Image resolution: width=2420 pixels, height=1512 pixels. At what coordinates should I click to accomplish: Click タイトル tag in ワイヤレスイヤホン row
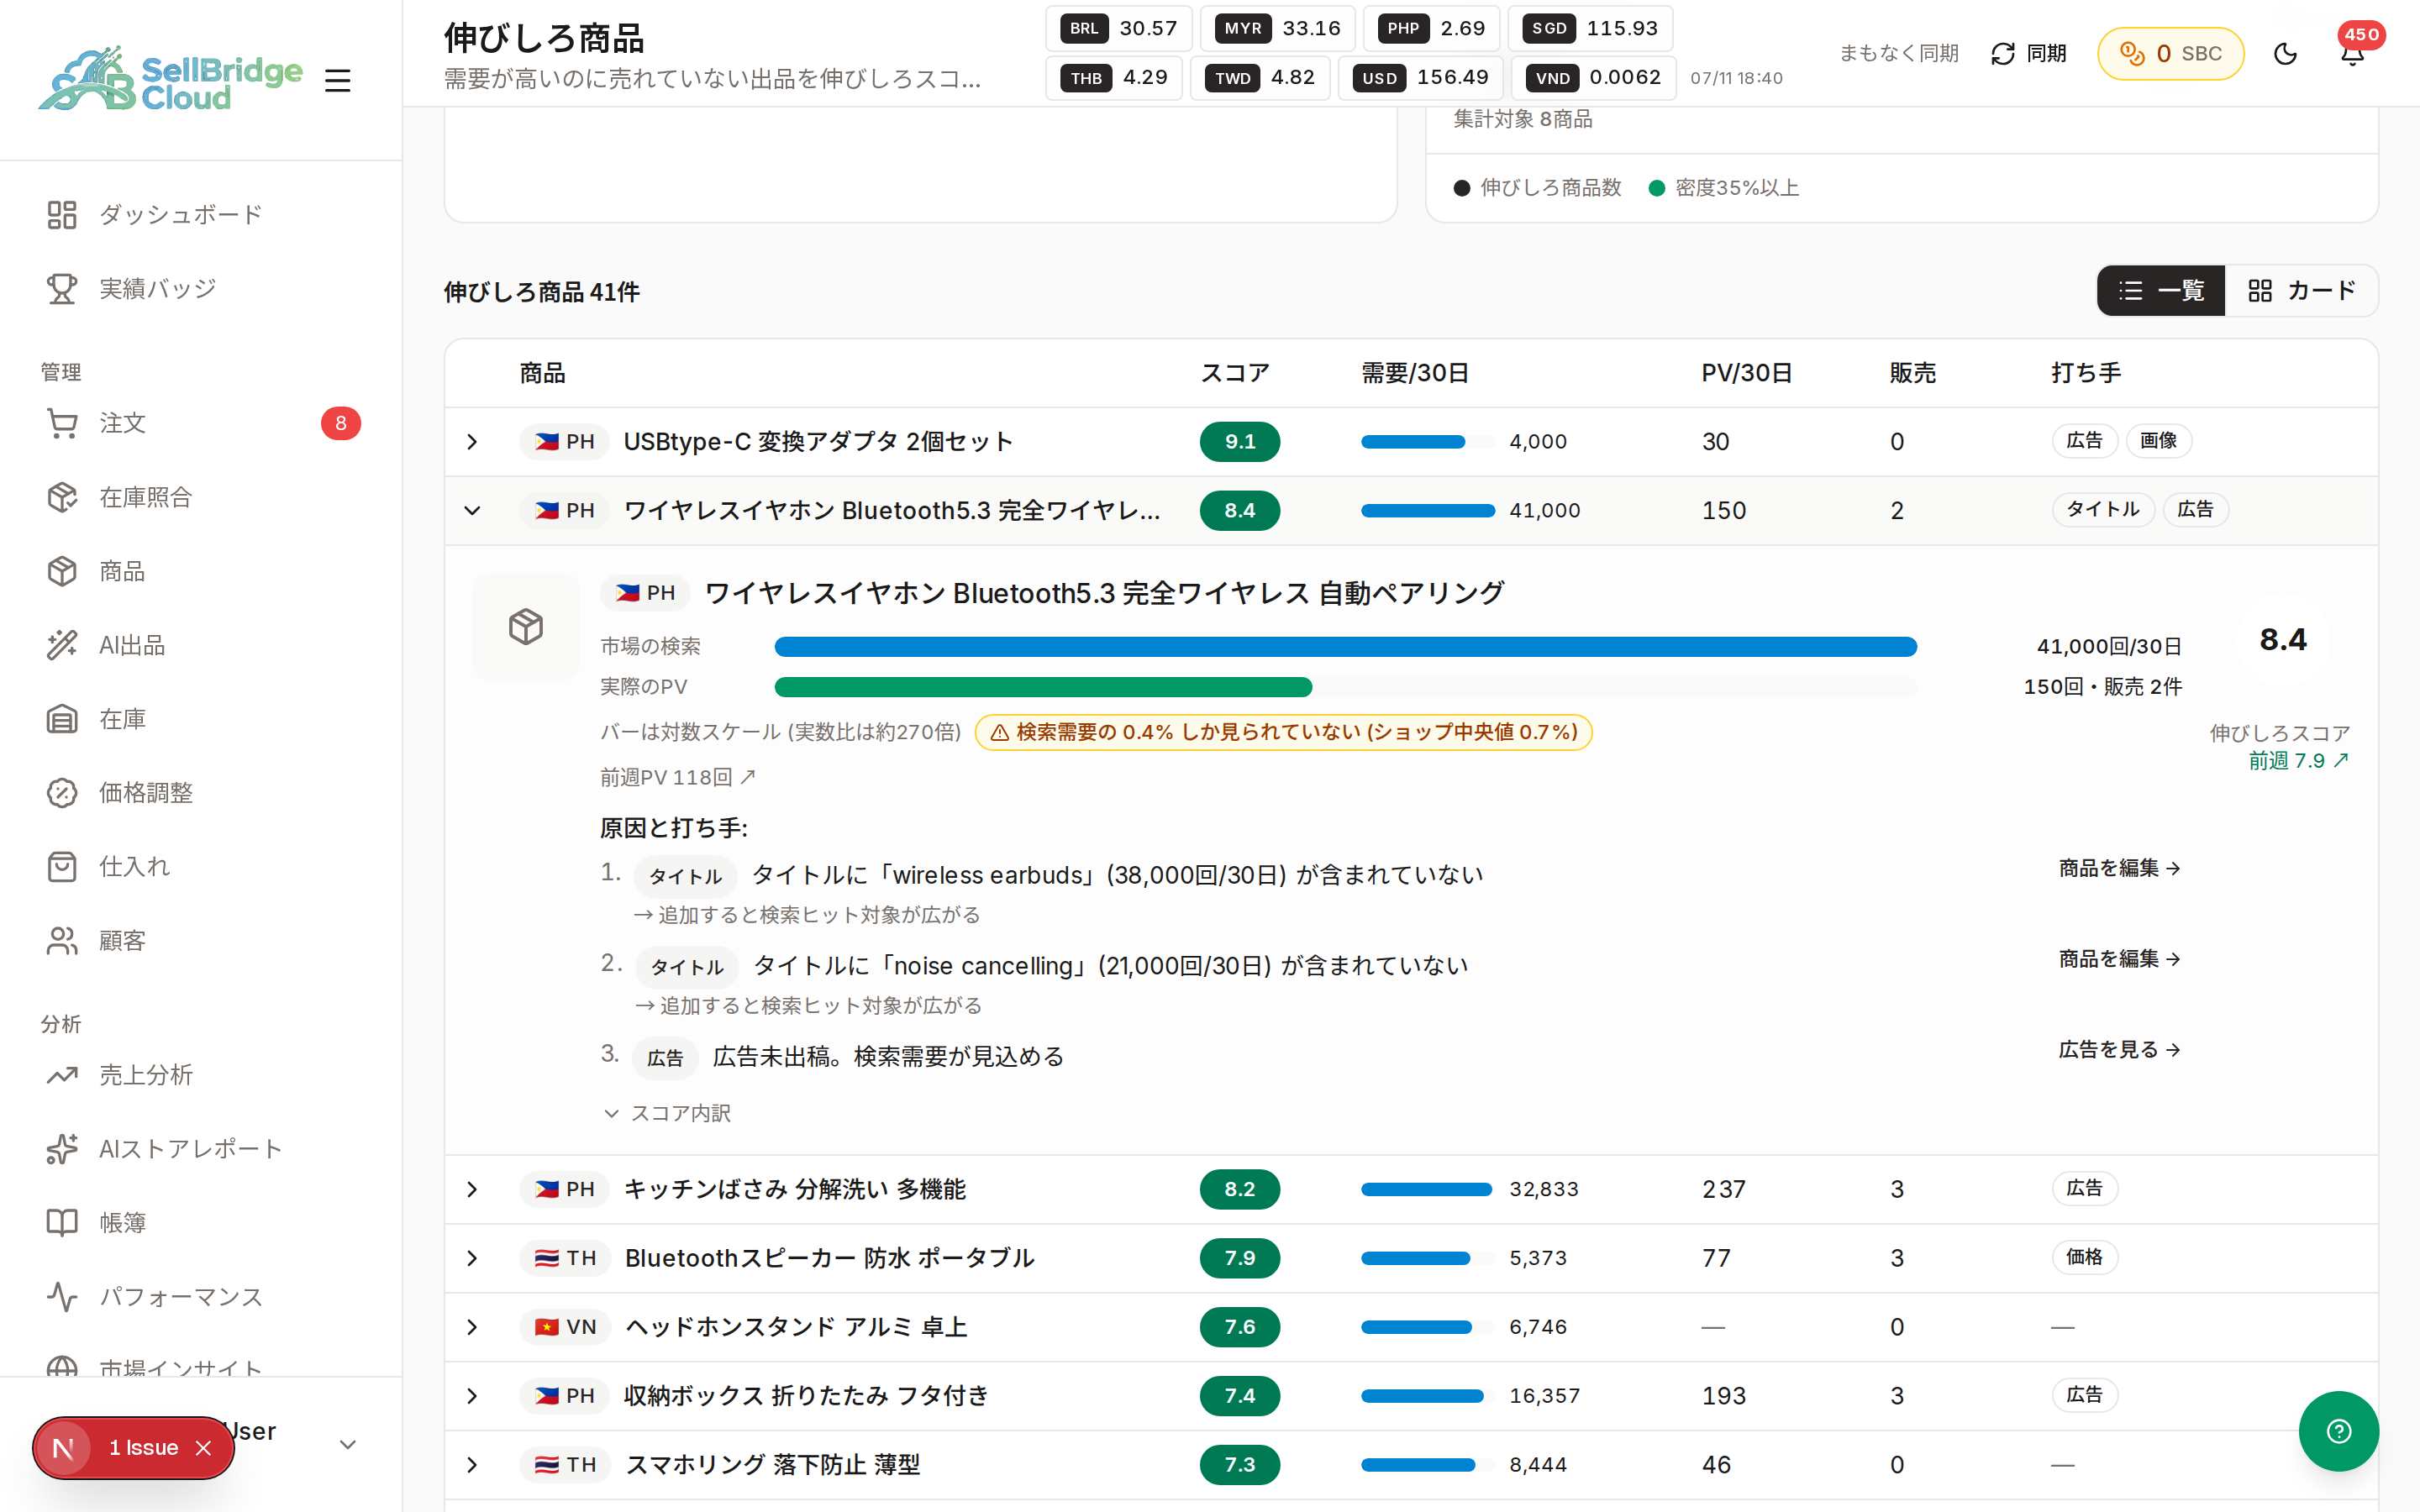click(x=2103, y=510)
